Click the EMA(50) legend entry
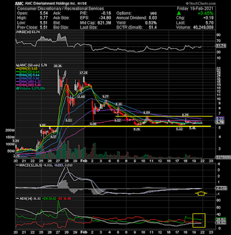The image size is (231, 235). [28, 79]
